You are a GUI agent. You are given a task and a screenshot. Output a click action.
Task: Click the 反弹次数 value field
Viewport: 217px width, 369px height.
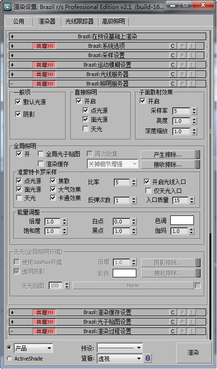click(122, 200)
